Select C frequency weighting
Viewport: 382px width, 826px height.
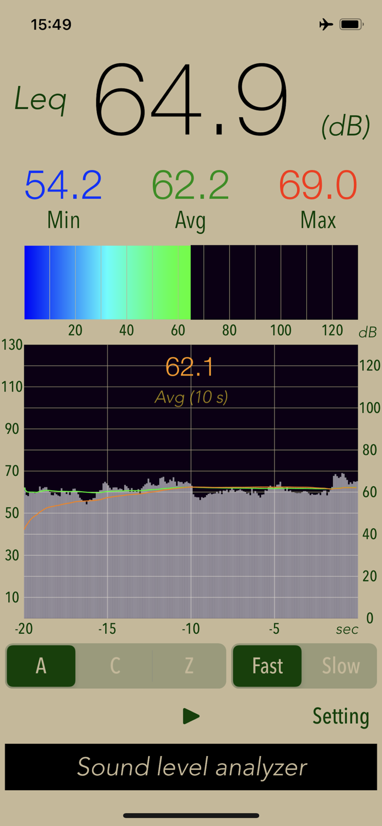pyautogui.click(x=115, y=666)
